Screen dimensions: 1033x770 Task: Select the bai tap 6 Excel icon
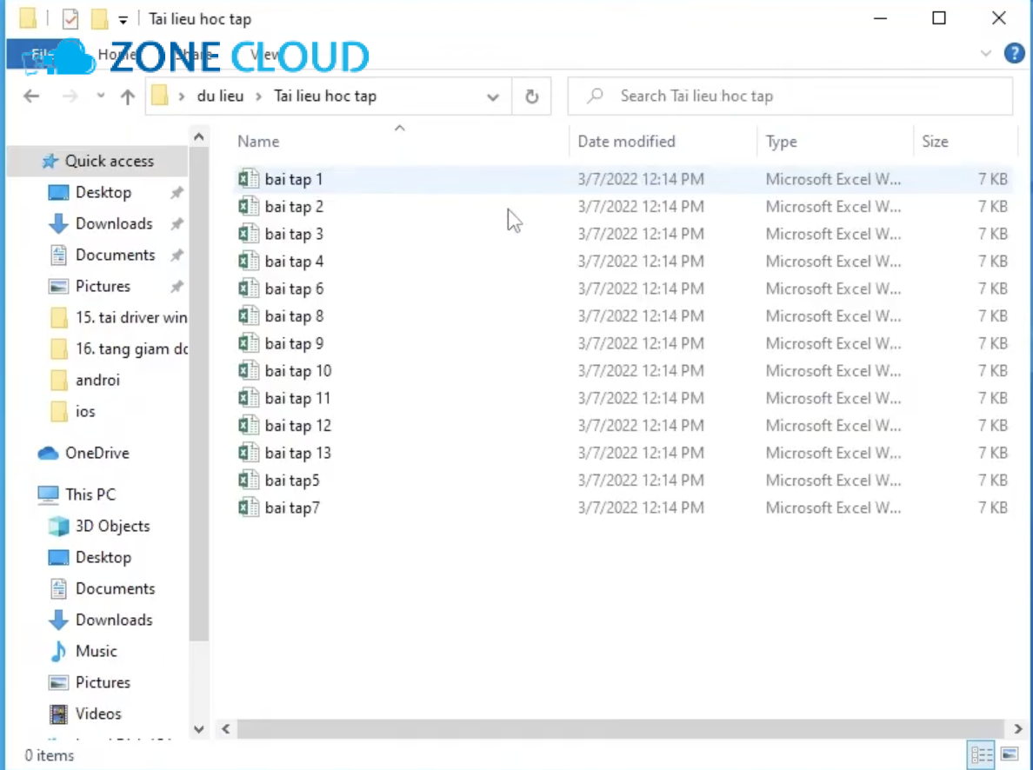[x=249, y=289]
